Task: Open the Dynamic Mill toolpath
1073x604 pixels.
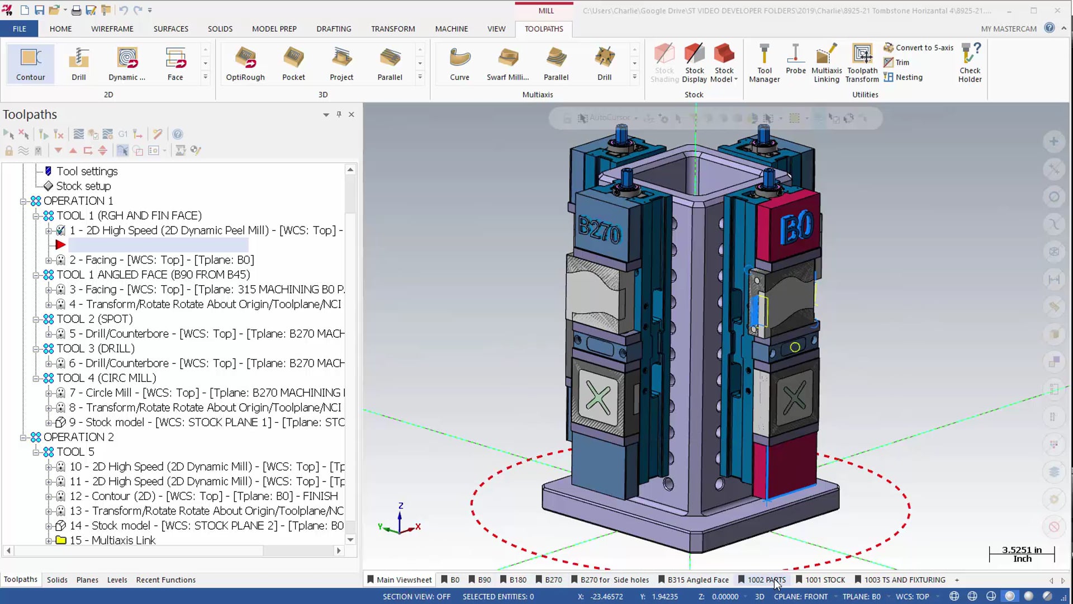Action: (127, 64)
